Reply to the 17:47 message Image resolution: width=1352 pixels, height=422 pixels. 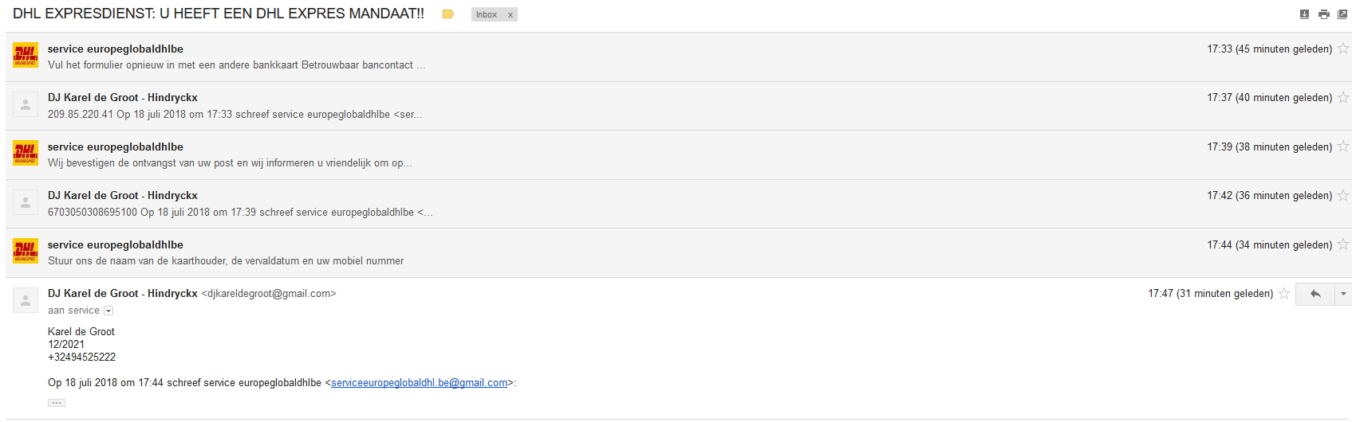[x=1315, y=294]
